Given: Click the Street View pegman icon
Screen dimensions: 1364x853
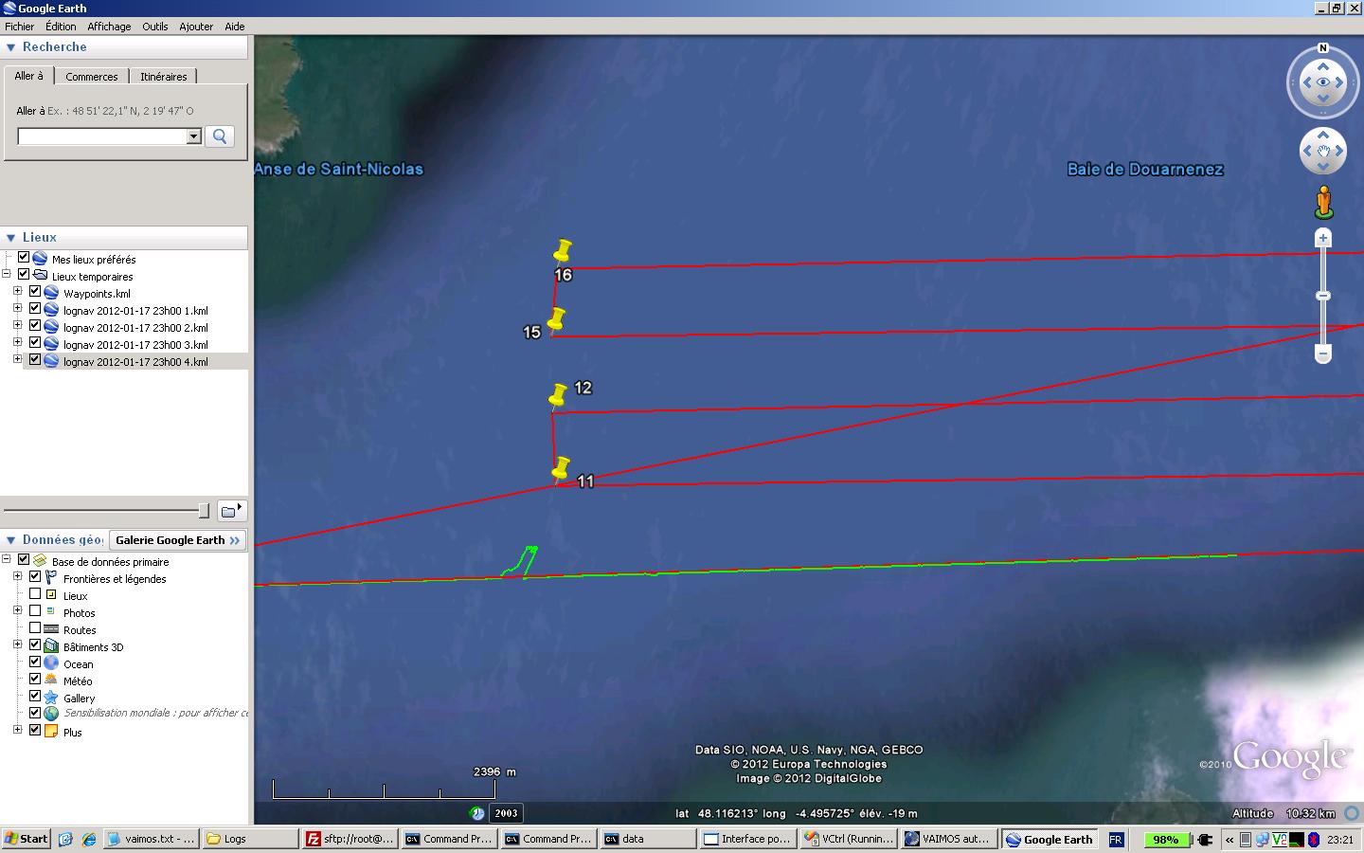Looking at the screenshot, I should pyautogui.click(x=1323, y=203).
